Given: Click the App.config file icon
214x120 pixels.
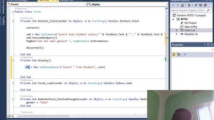Looking at the screenshot, I should 182,27.
